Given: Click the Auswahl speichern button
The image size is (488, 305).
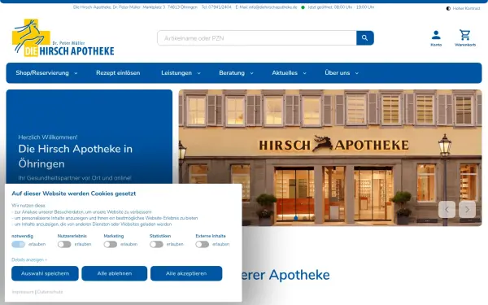Looking at the screenshot, I should coord(45,273).
